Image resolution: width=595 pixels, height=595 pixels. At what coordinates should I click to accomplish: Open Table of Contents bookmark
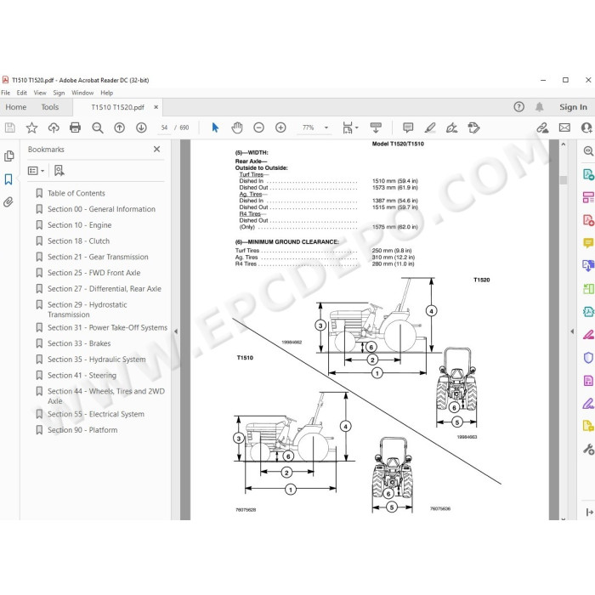pyautogui.click(x=76, y=193)
